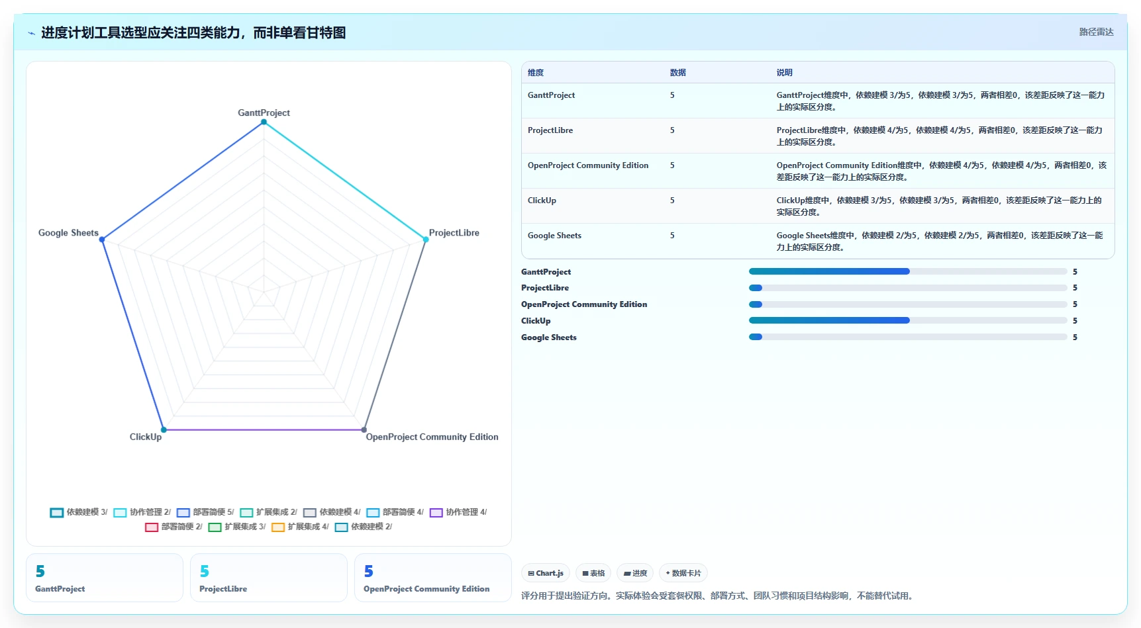Click the ProjectLibre progress bar
The width and height of the screenshot is (1141, 628).
pos(908,288)
